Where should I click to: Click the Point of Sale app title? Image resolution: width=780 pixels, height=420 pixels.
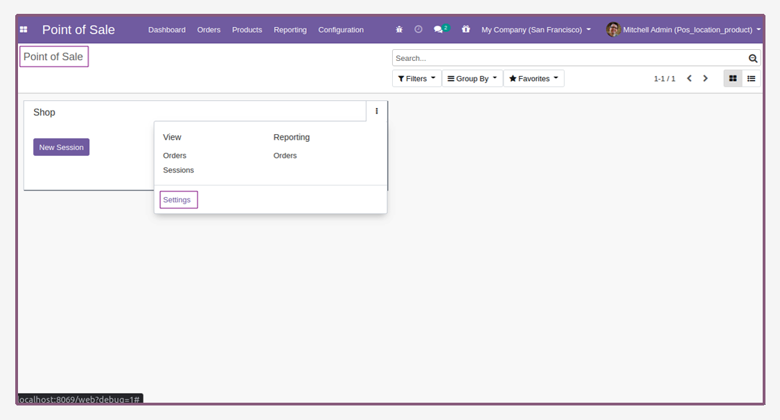[x=78, y=30]
